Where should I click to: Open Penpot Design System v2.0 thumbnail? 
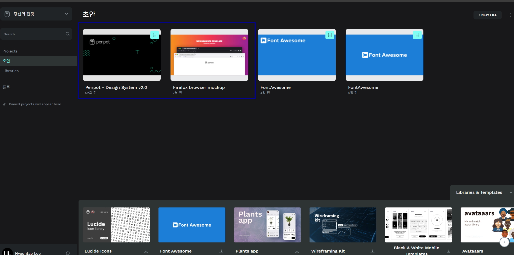(122, 55)
